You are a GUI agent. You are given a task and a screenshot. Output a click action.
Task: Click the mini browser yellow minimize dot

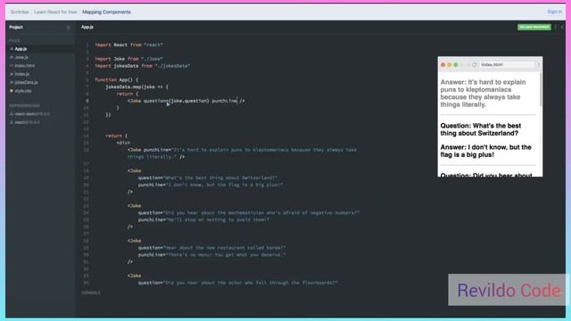tap(449, 65)
